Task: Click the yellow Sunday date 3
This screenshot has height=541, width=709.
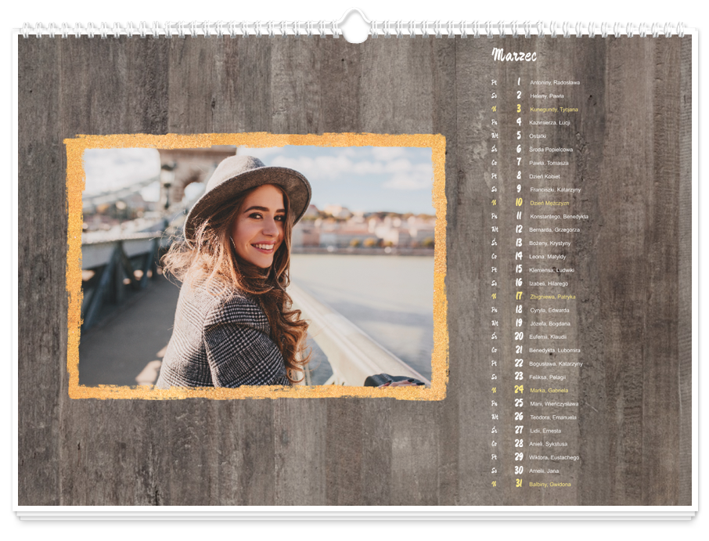Action: click(518, 109)
